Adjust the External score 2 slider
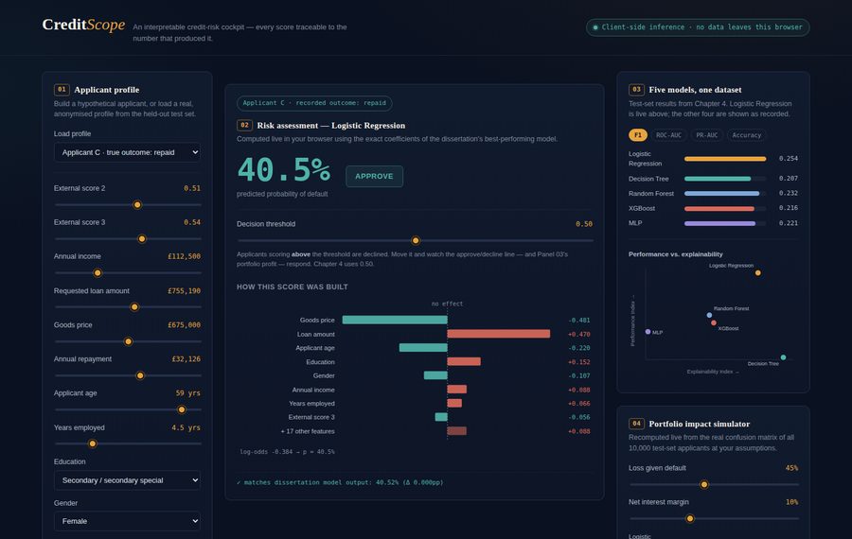Screen dimensions: 852x539 128,204
